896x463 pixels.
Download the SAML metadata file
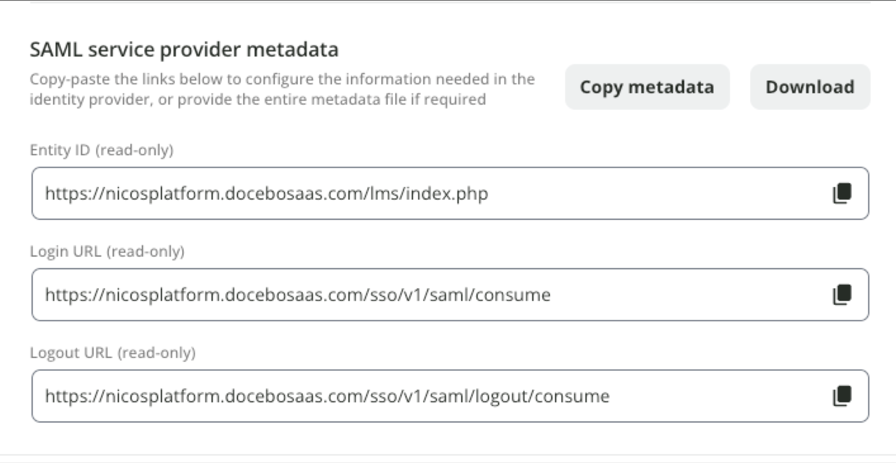pyautogui.click(x=810, y=87)
